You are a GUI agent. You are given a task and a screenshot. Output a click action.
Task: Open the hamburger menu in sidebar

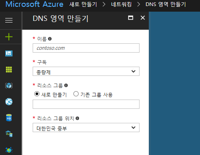[9, 20]
